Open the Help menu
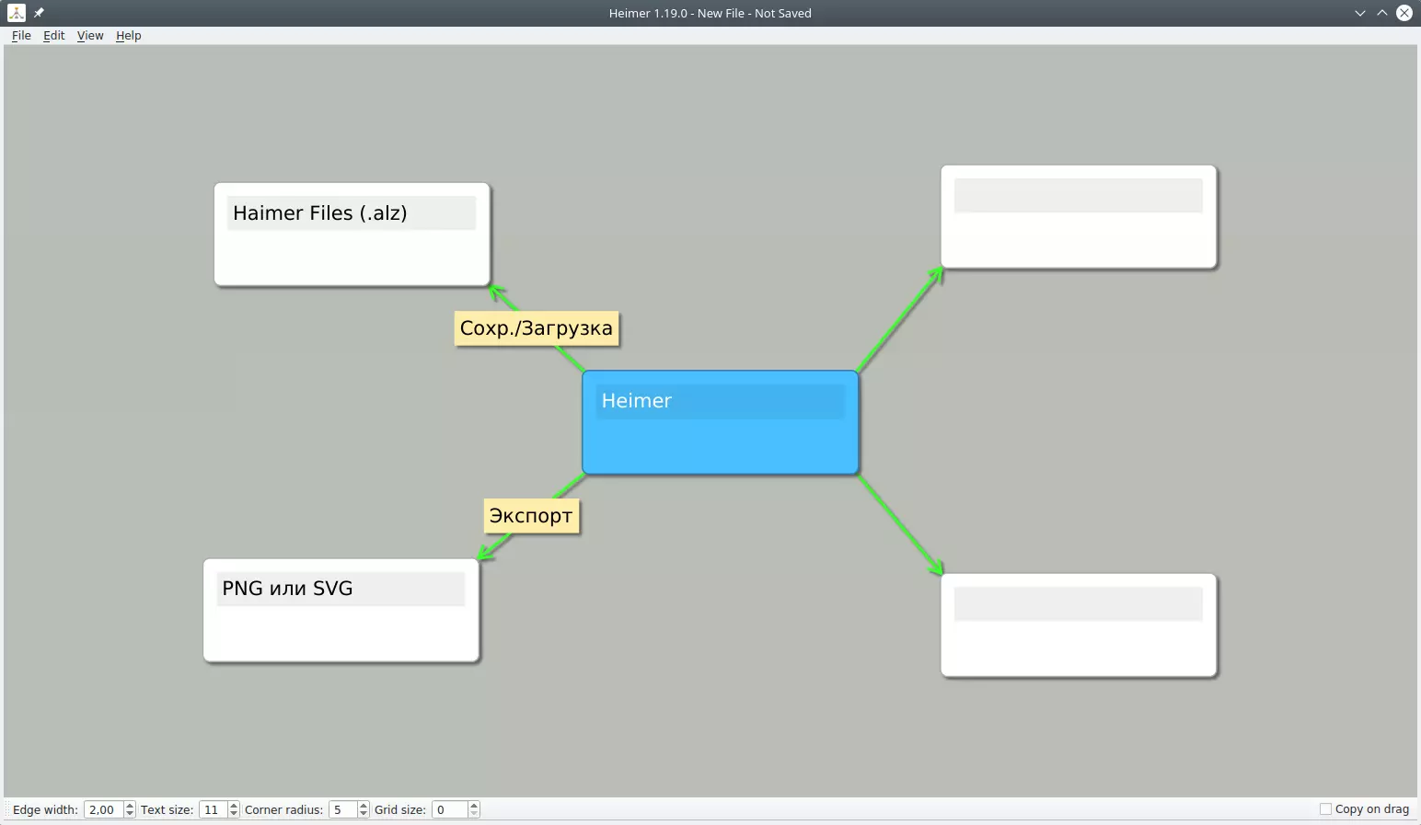Viewport: 1421px width, 825px height. [129, 36]
